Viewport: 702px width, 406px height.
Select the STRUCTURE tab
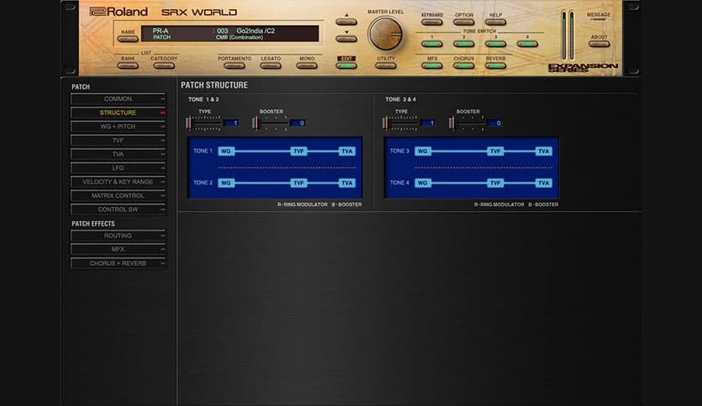coord(118,112)
